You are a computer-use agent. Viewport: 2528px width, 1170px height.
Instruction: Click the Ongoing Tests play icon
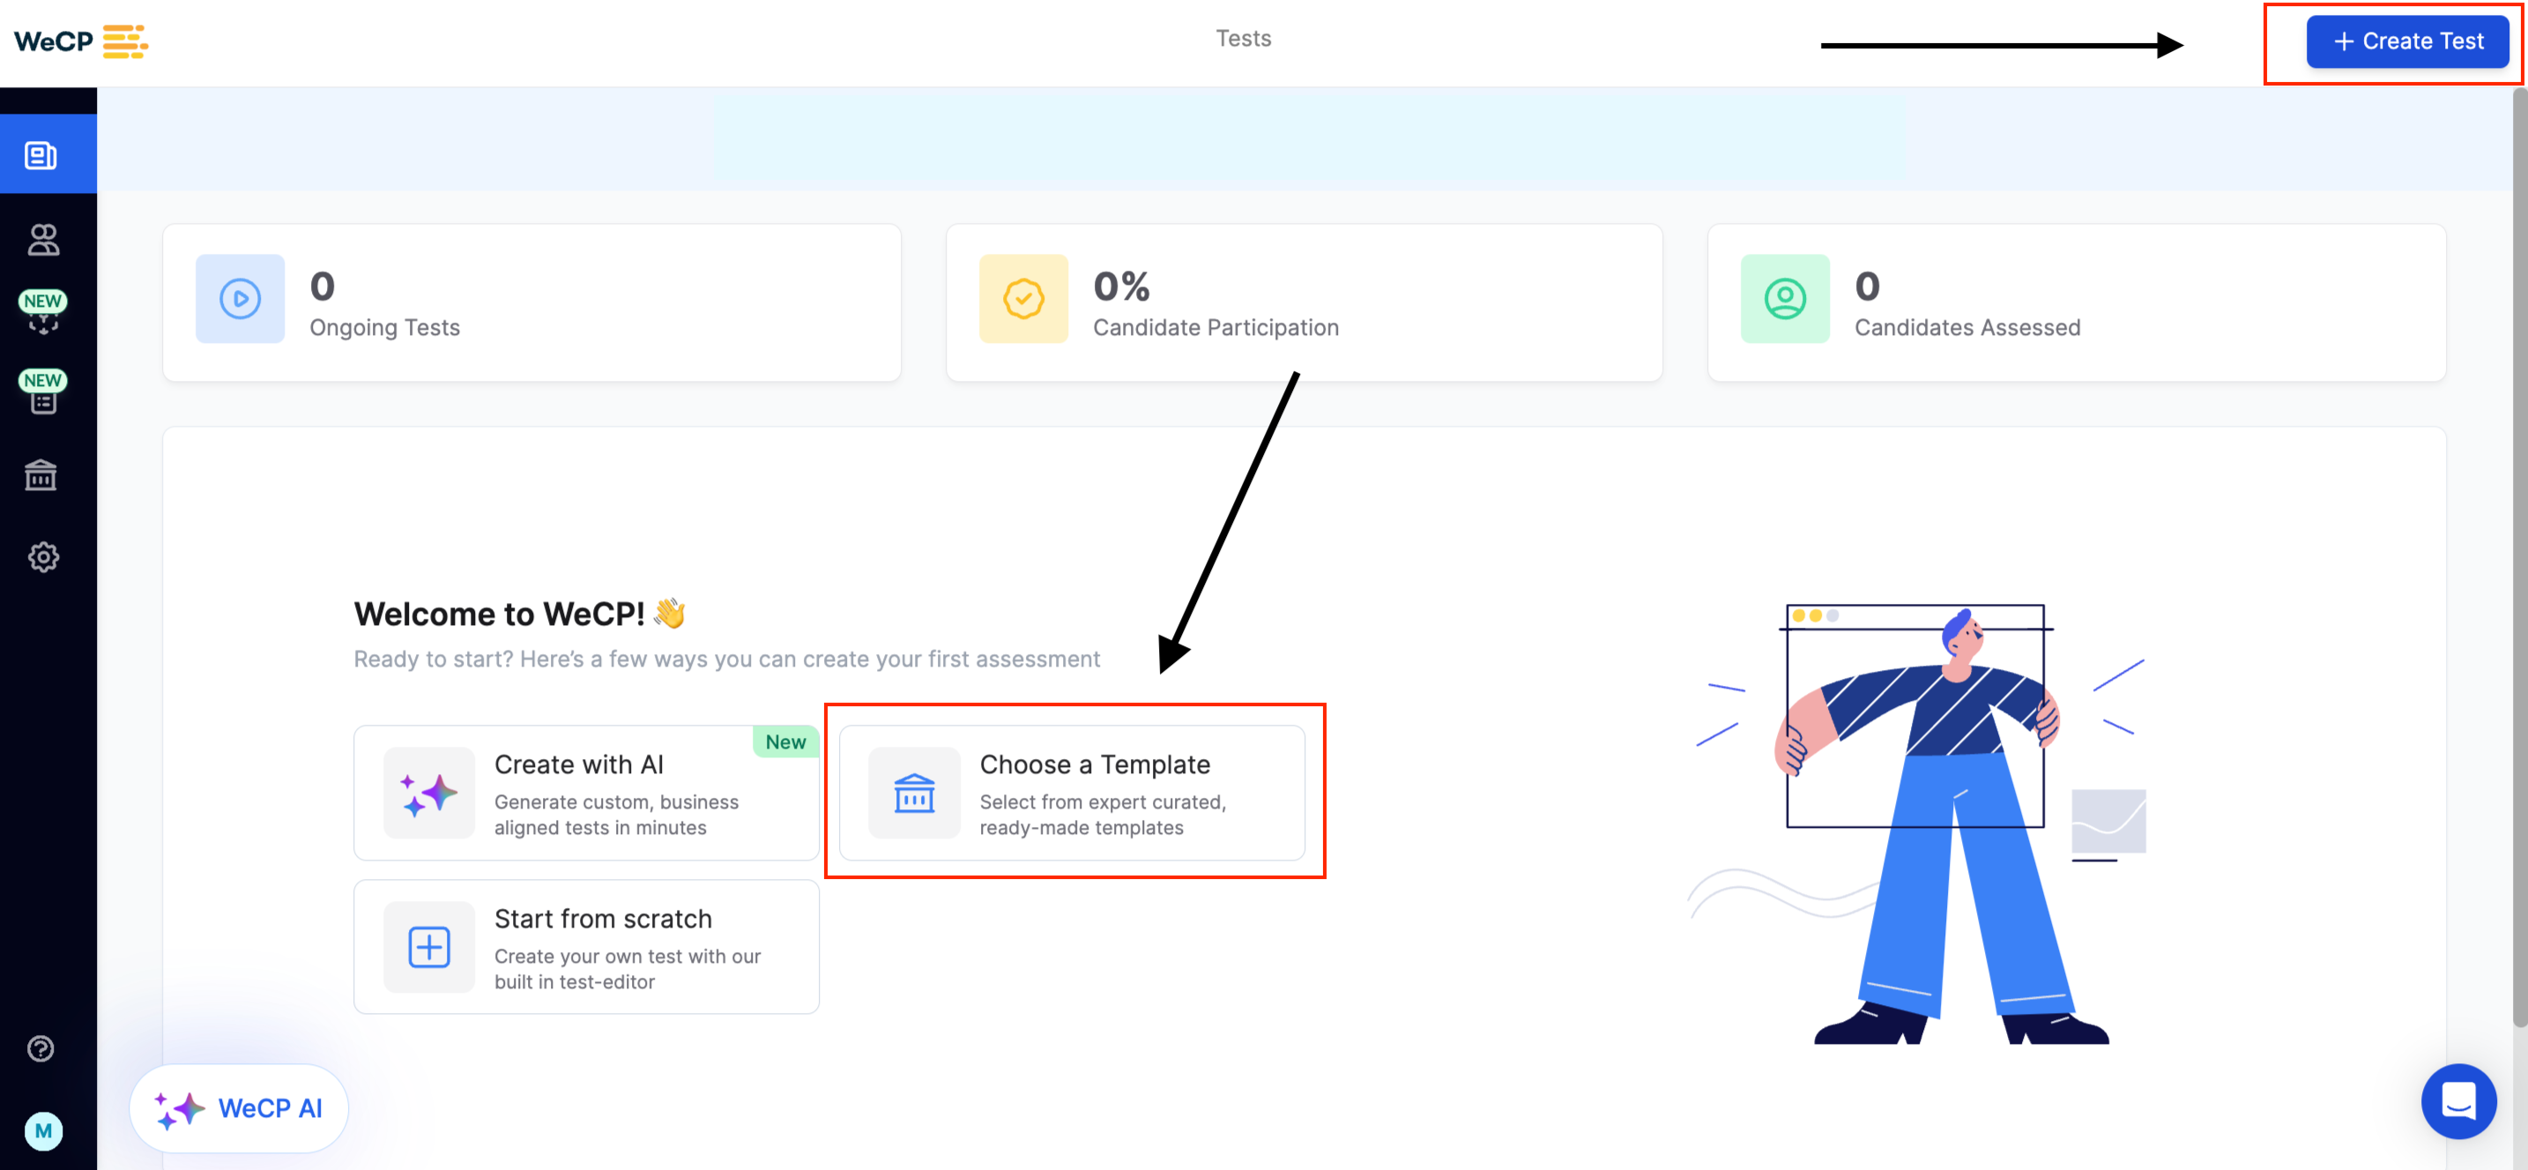240,300
